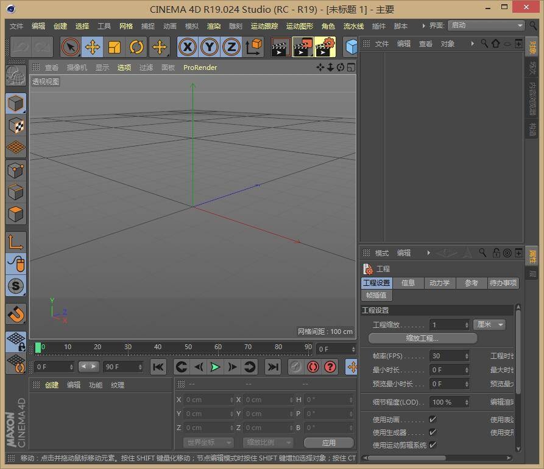
Task: Toggle the Tweak mode mouse icon
Action: (16, 264)
